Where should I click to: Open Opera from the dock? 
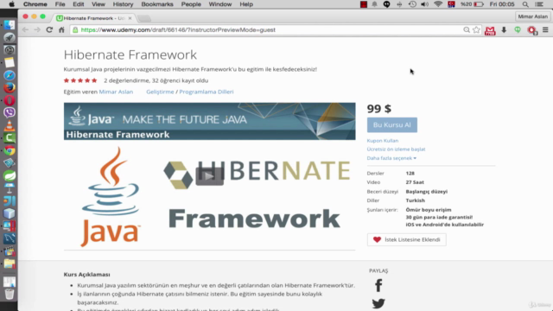[10, 100]
